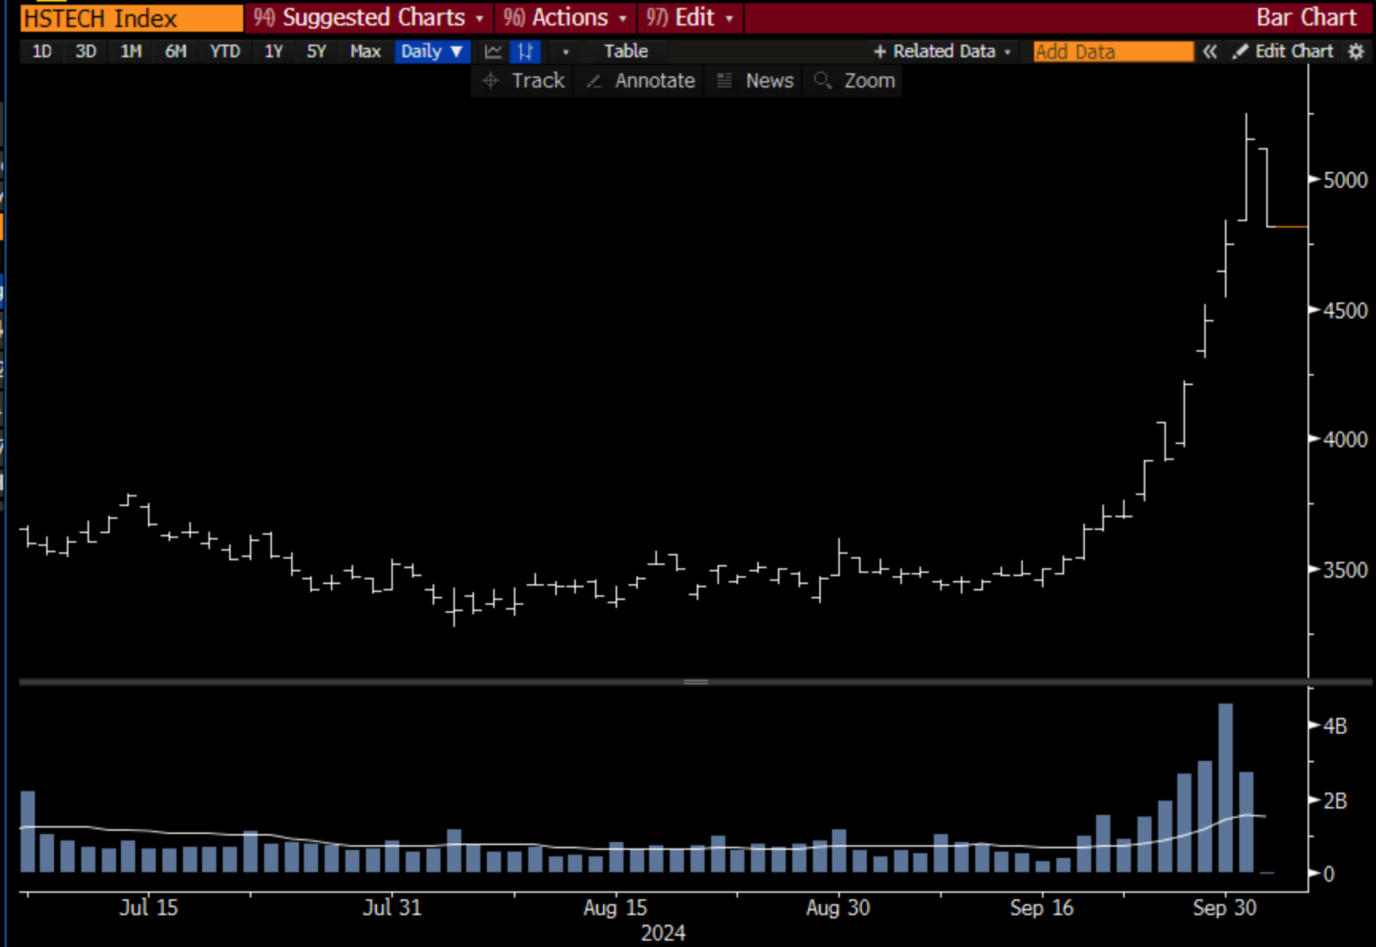
Task: Select the 3D time range
Action: 86,52
